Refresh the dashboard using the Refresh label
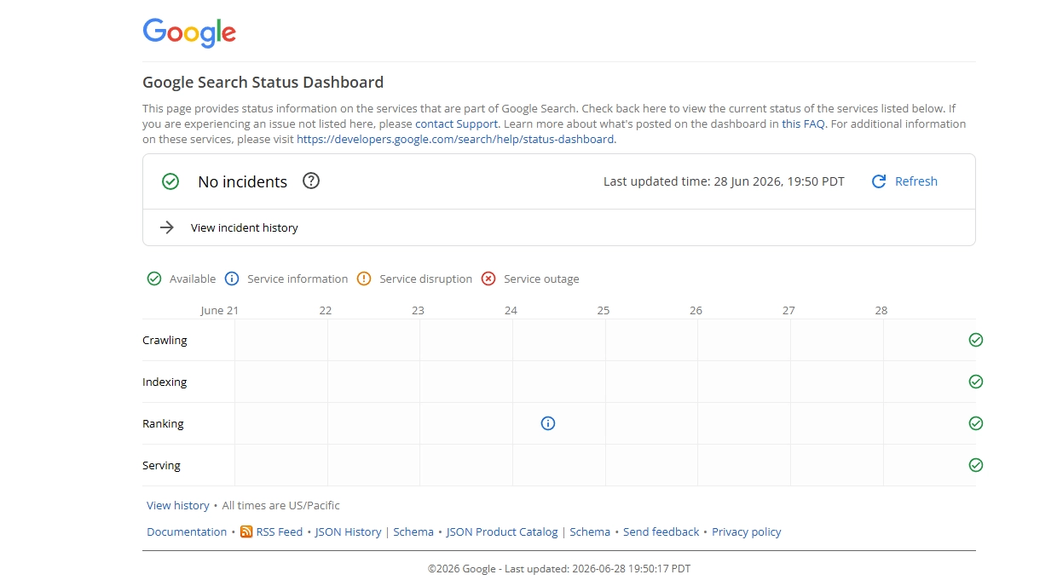This screenshot has height=586, width=1057. [916, 181]
